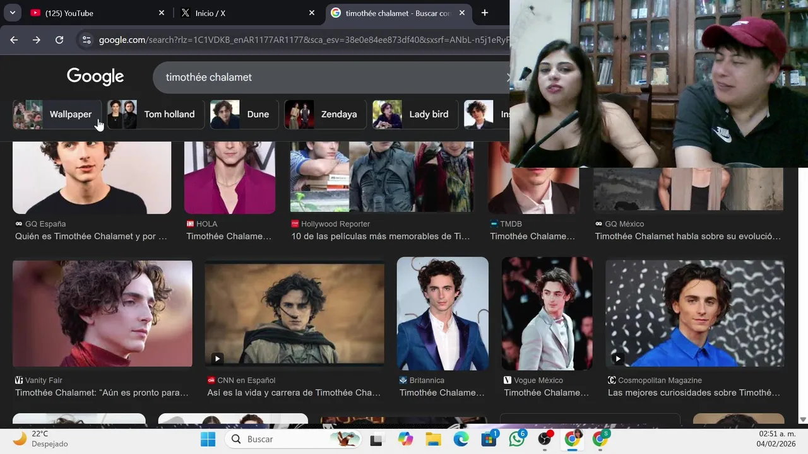Click the browser back arrow
Screen dimensions: 808x454
[x=14, y=40]
